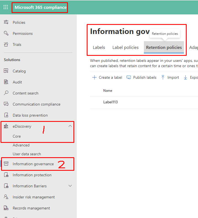Go to Insider risk management
This screenshot has height=218, width=198.
[x=34, y=197]
